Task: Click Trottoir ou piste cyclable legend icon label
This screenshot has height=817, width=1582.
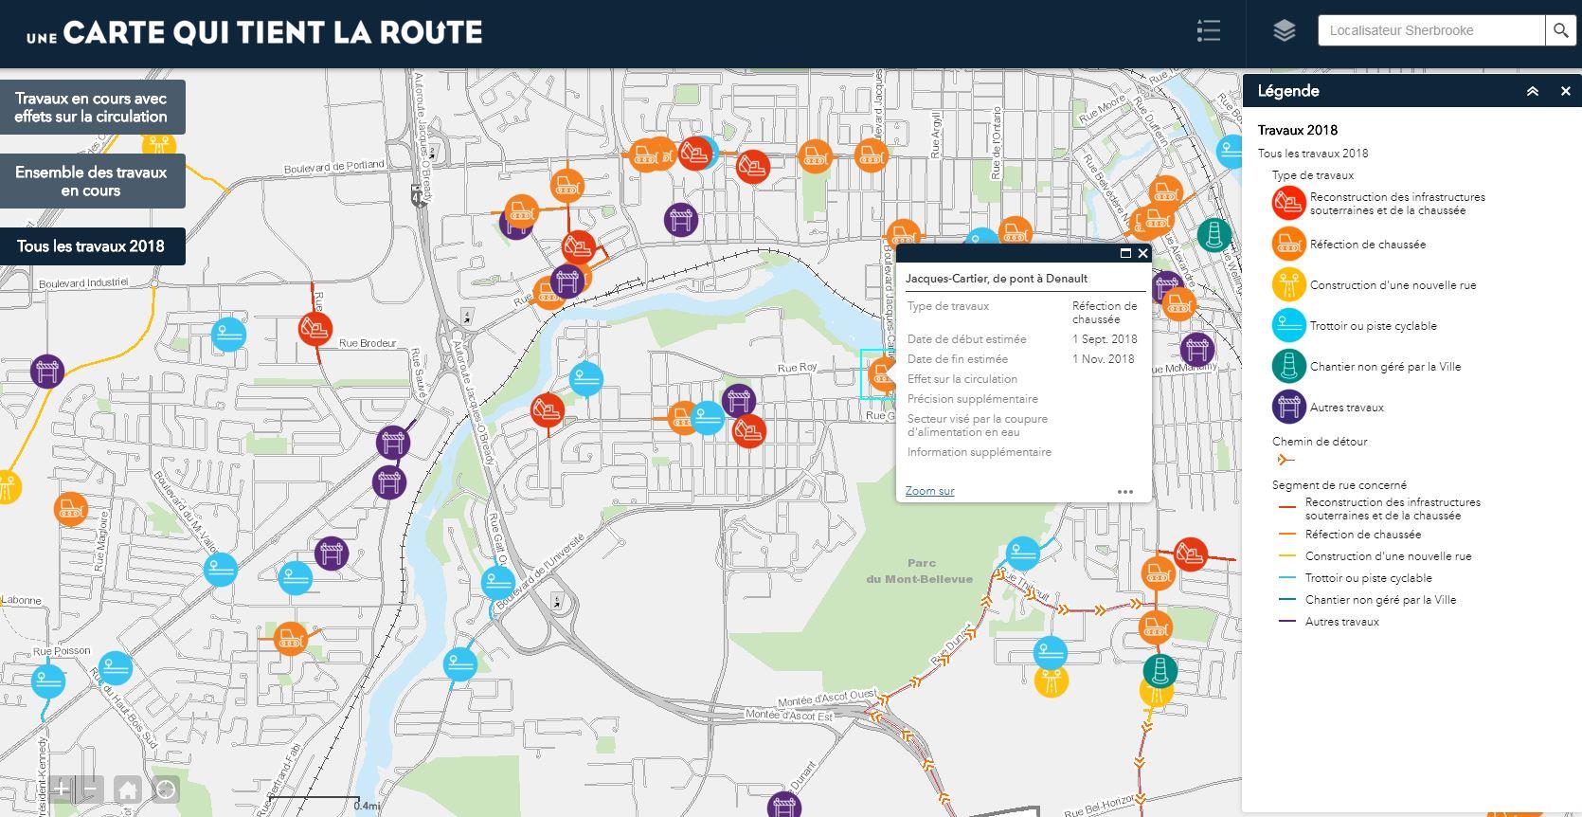Action: (x=1373, y=326)
